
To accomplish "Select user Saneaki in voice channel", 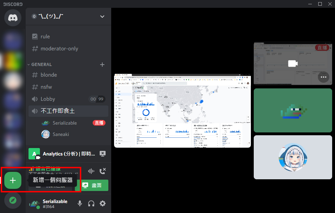I will 61,134.
